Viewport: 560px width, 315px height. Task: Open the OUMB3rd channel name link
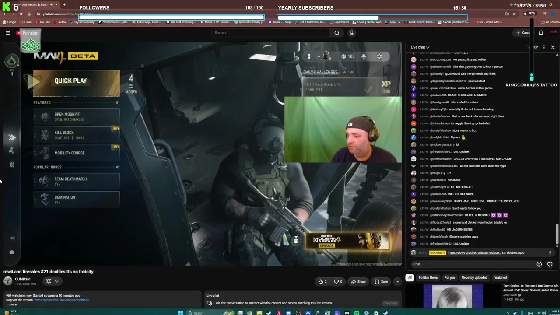coord(23,279)
